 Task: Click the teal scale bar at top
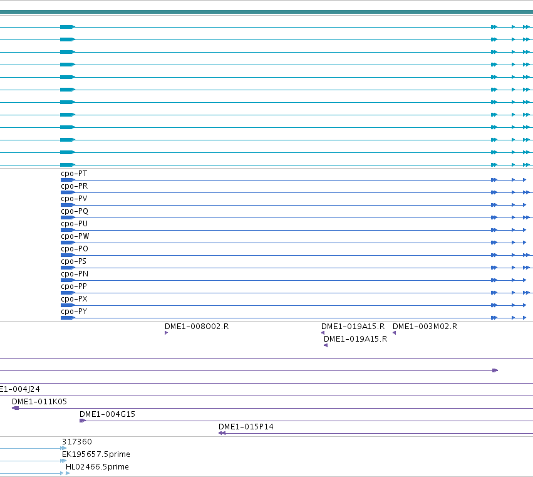point(267,13)
